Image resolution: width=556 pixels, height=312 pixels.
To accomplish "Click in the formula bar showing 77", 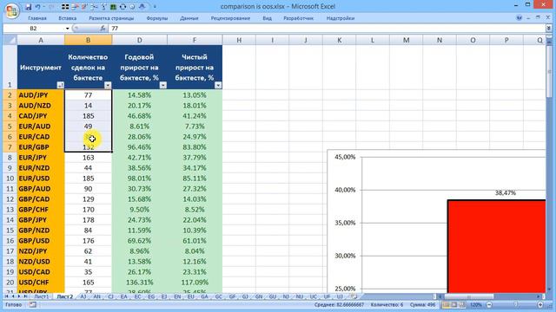I will 327,28.
